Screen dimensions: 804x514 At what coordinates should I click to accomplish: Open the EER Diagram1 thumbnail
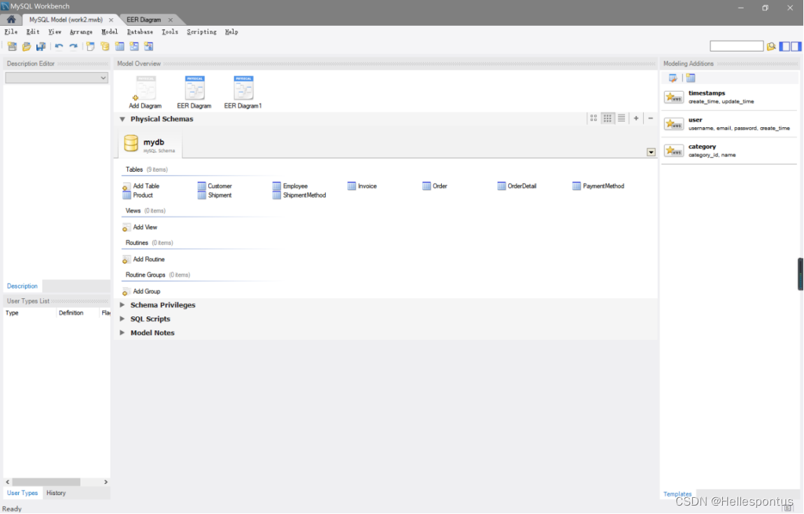point(243,92)
